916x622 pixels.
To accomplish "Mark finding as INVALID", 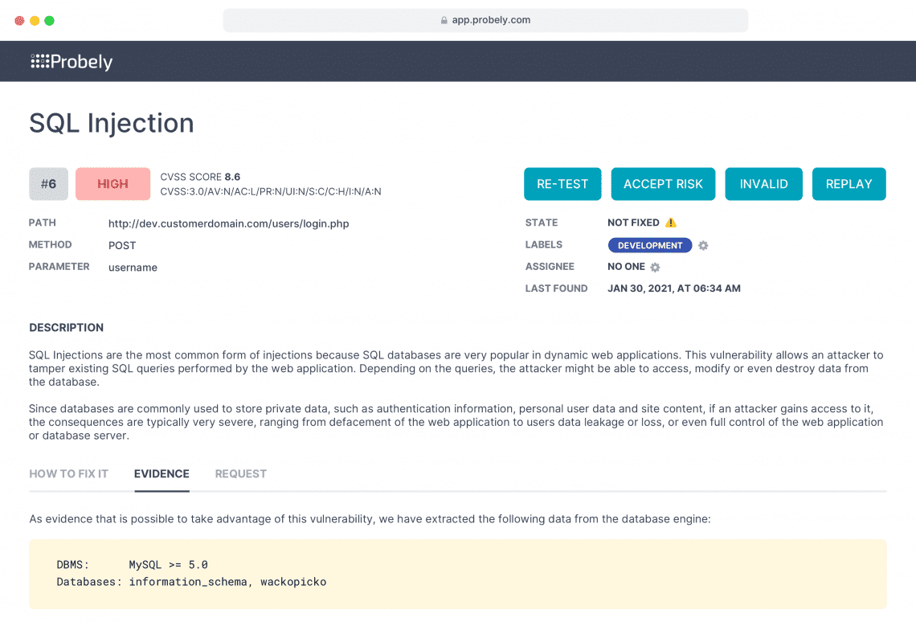I will coord(763,184).
